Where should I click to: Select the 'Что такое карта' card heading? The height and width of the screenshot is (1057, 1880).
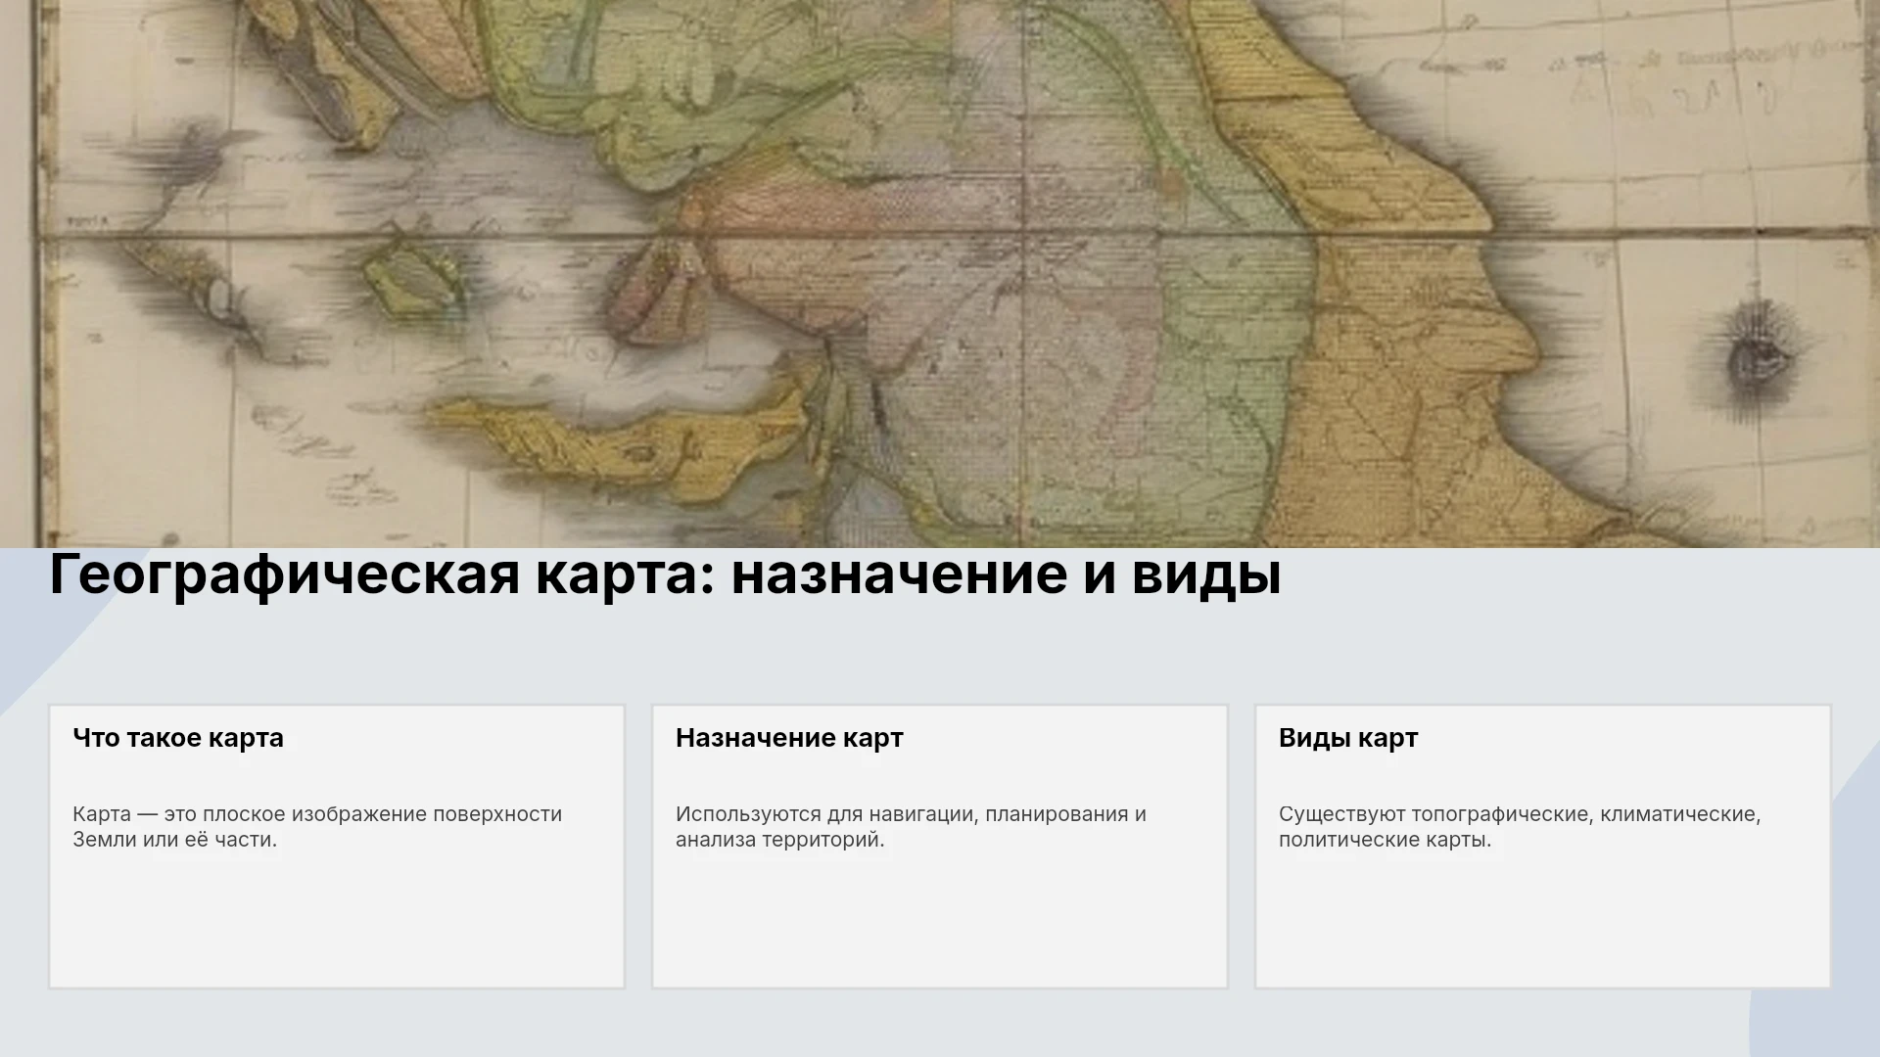(178, 738)
